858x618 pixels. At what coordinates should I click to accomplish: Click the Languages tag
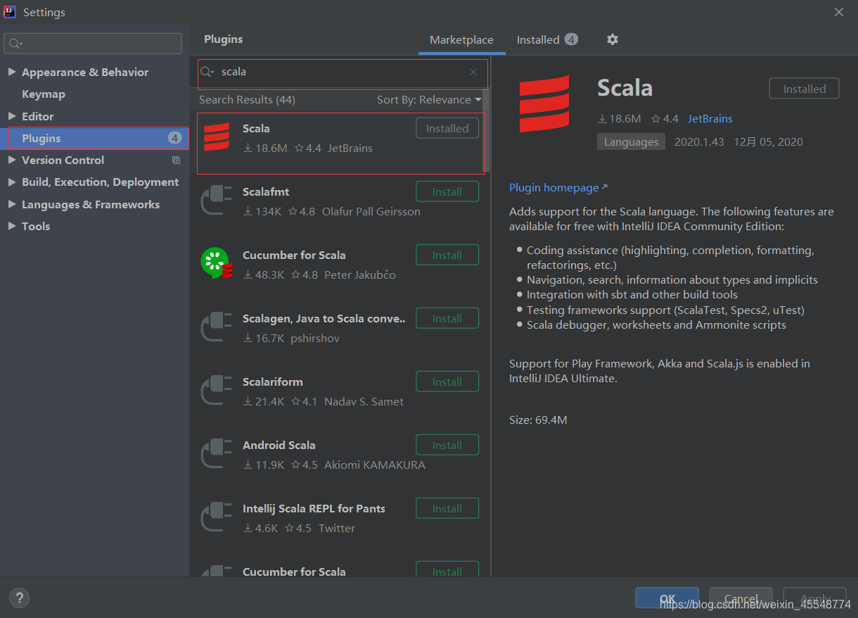(x=631, y=141)
